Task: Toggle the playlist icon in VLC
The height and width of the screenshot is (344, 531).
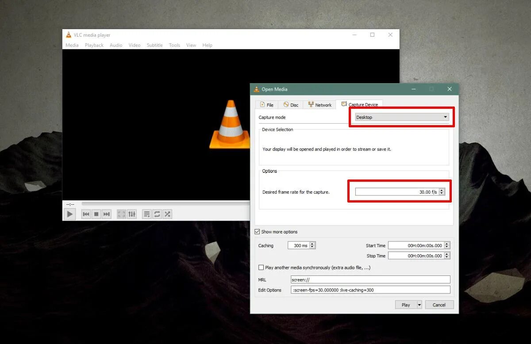Action: [146, 214]
